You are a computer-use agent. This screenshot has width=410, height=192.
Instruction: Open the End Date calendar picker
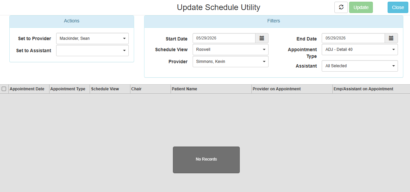(391, 38)
